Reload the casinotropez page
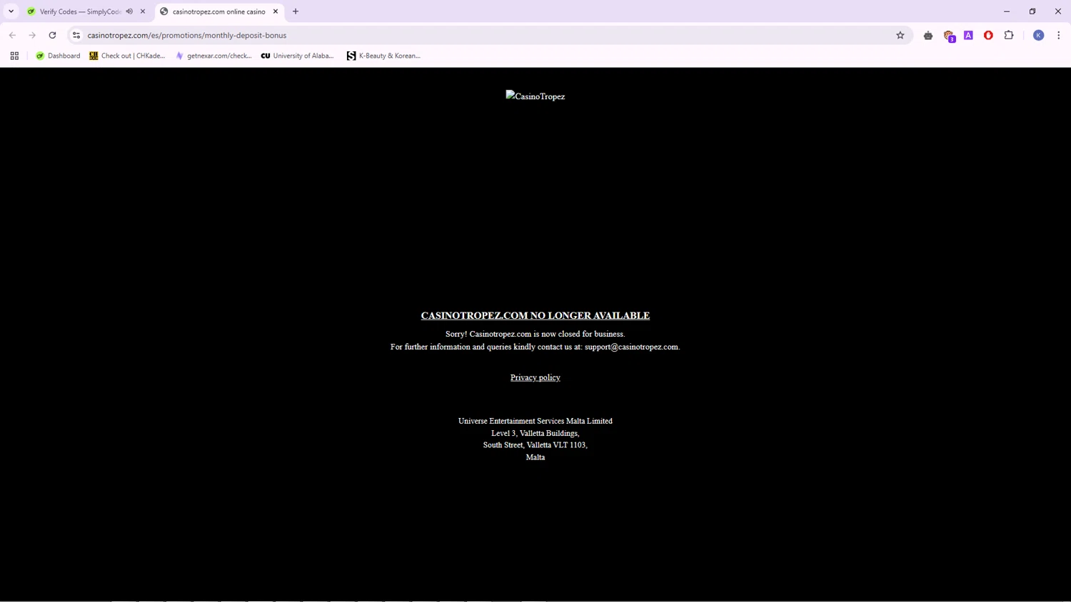 point(52,35)
